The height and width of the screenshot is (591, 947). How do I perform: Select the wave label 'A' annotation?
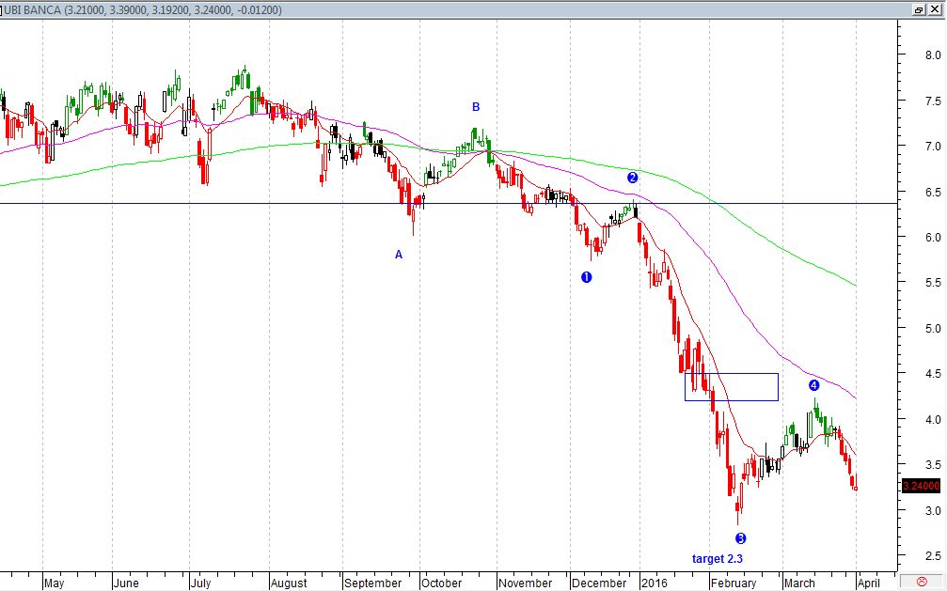click(x=399, y=255)
